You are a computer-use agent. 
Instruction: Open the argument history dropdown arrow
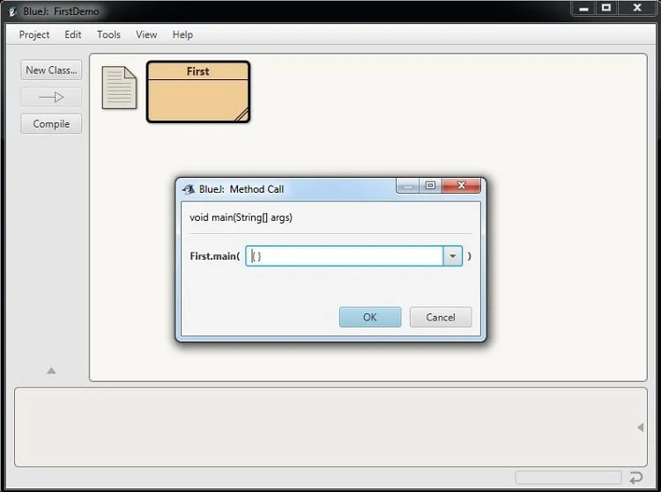pos(452,256)
